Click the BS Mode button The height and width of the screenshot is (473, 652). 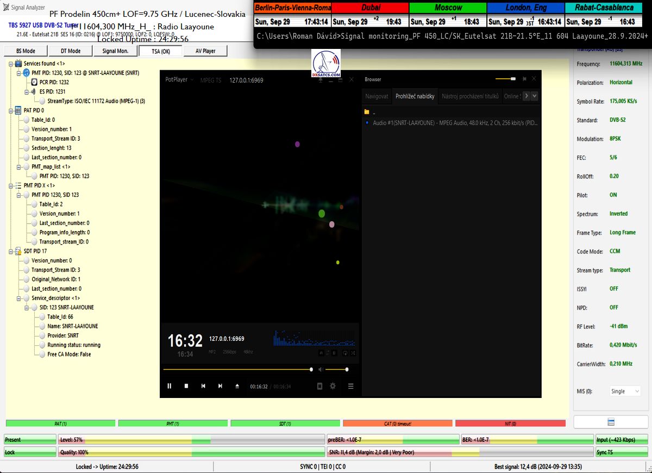pos(25,51)
